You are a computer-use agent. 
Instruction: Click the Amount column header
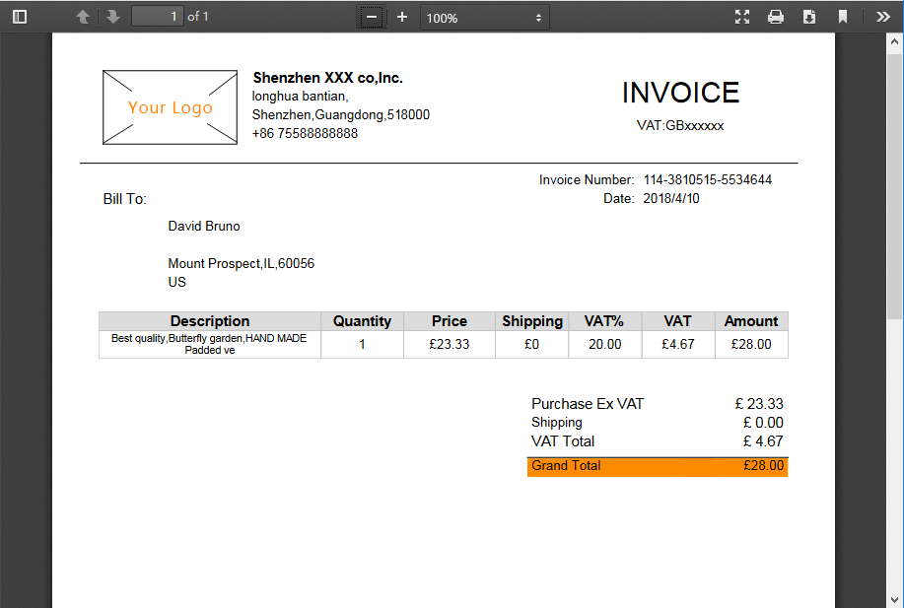point(751,321)
